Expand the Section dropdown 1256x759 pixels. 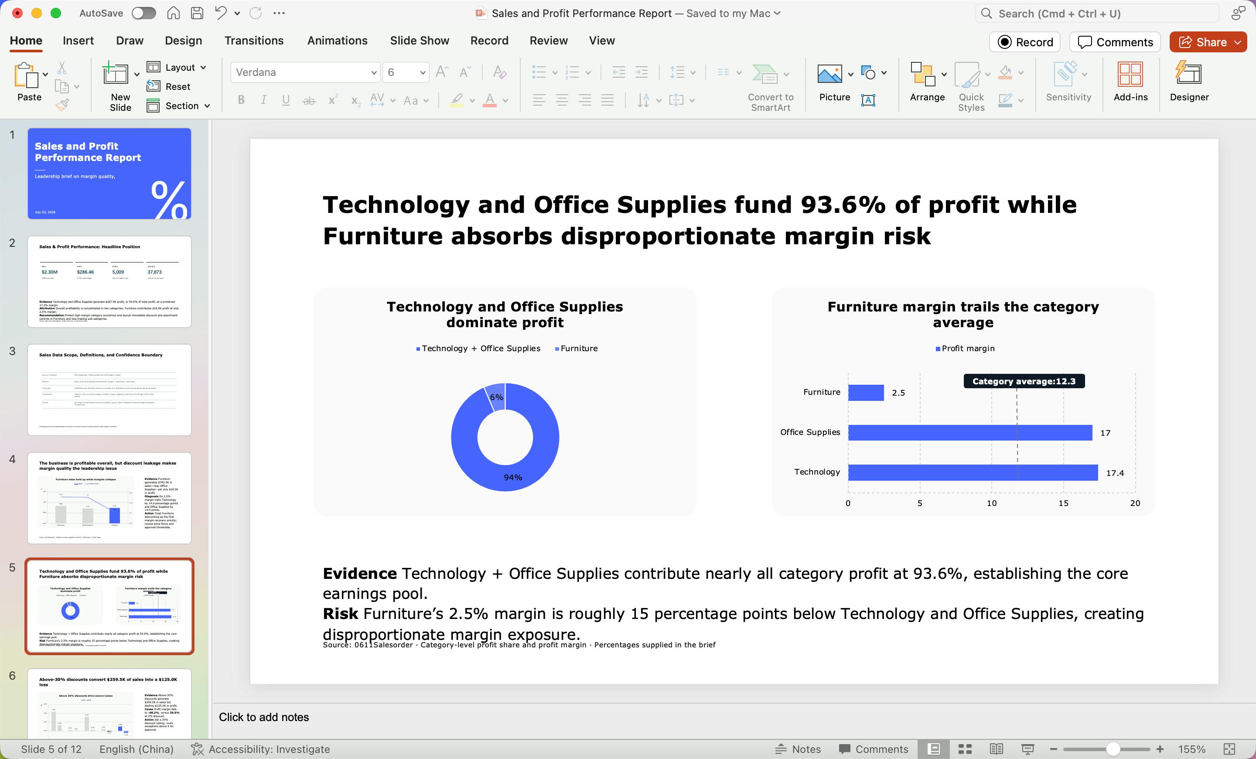[x=178, y=106]
